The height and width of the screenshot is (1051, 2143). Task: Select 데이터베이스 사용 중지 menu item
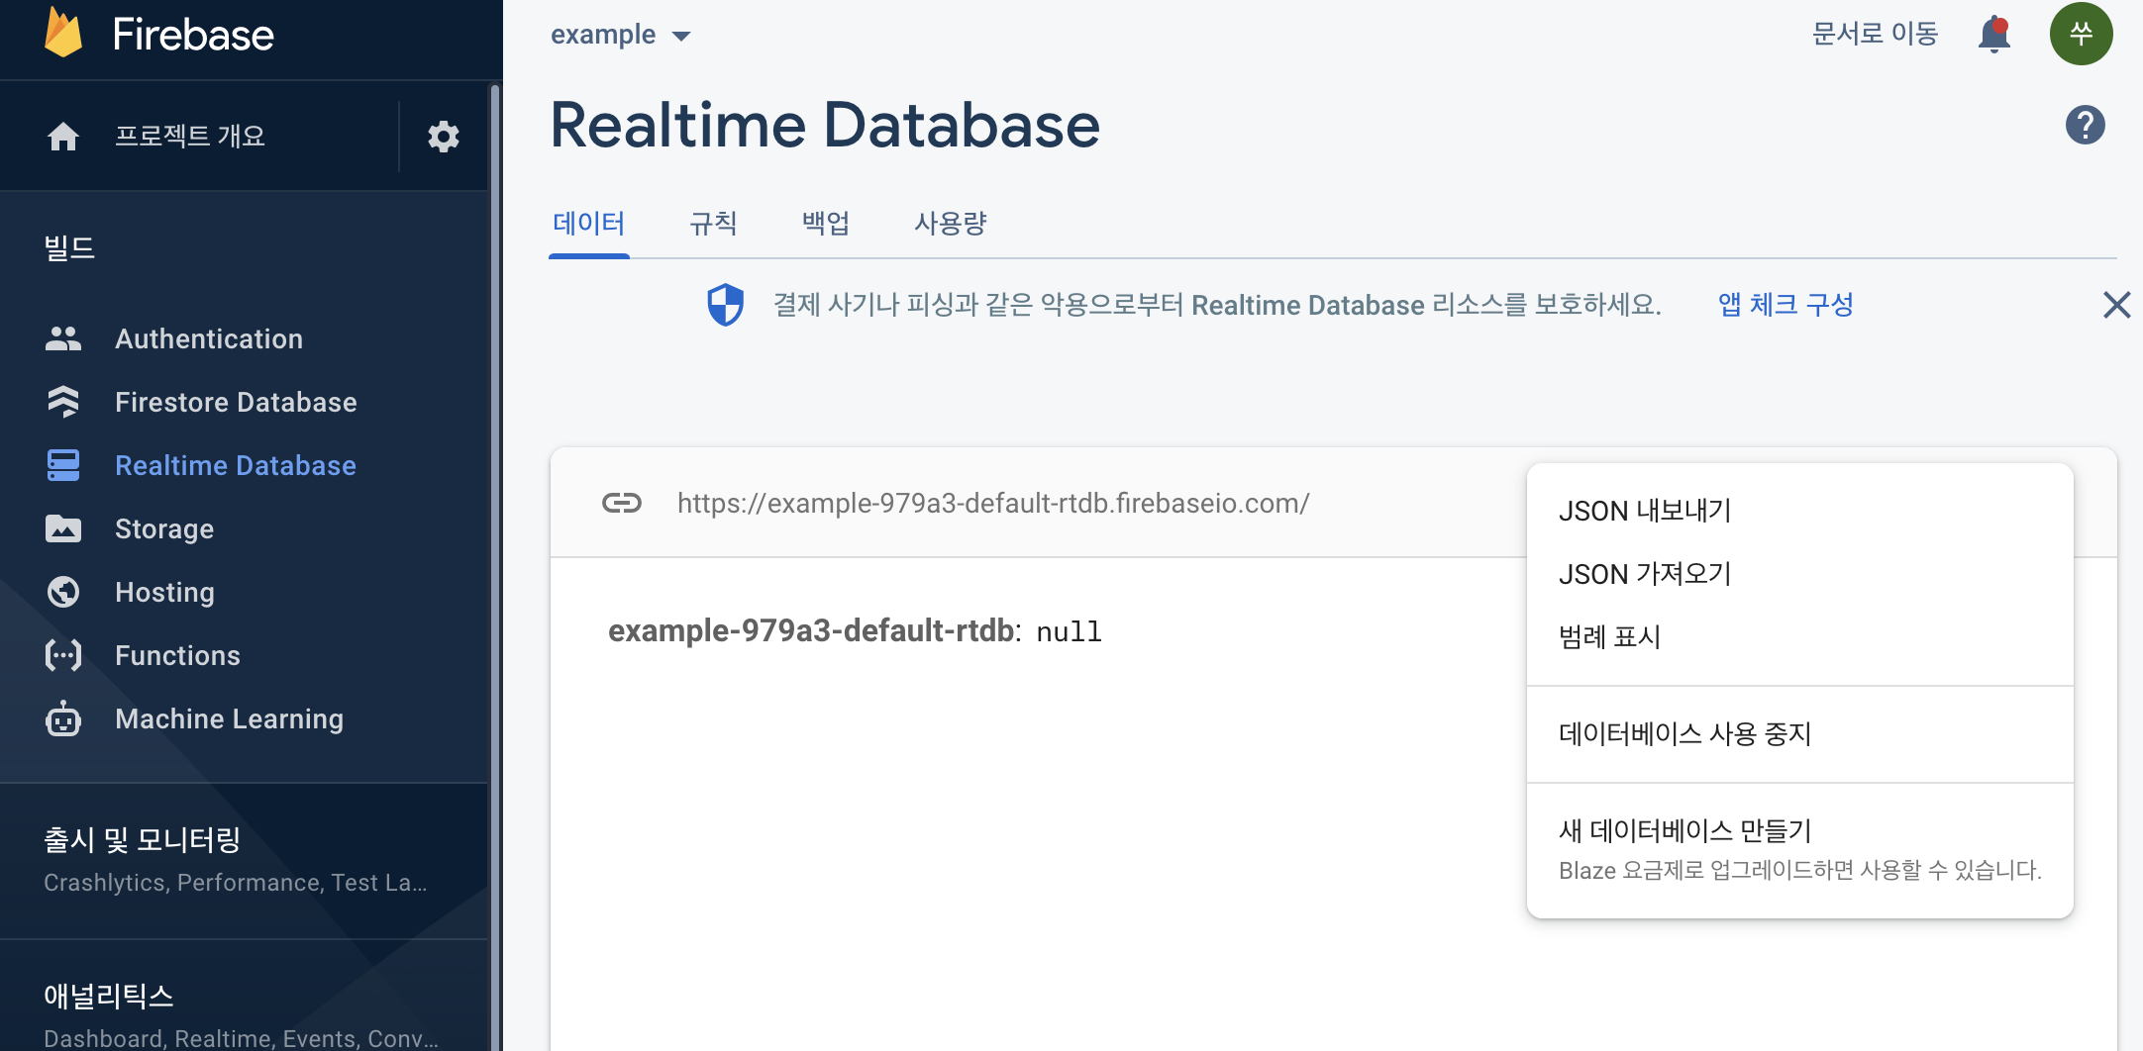pyautogui.click(x=1800, y=734)
